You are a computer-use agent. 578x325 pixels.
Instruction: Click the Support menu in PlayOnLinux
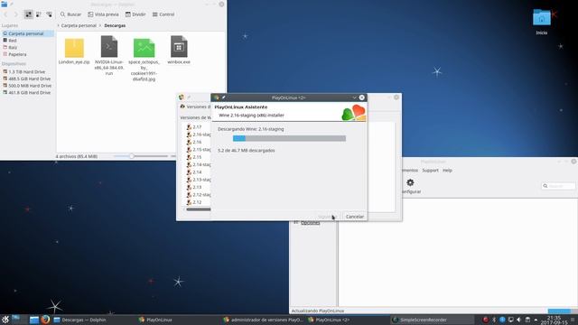point(430,171)
